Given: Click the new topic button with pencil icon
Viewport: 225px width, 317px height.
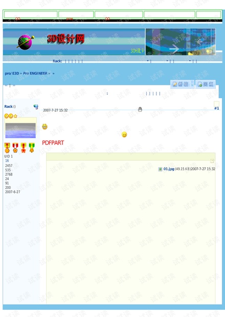Looking at the screenshot, I should [x=181, y=84].
